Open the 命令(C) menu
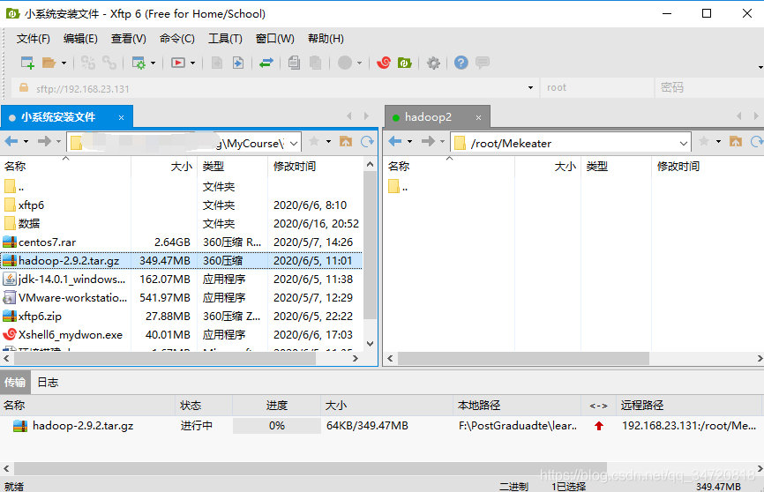The image size is (764, 492). click(176, 39)
